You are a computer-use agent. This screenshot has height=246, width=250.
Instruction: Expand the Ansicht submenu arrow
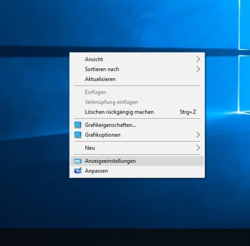point(198,59)
